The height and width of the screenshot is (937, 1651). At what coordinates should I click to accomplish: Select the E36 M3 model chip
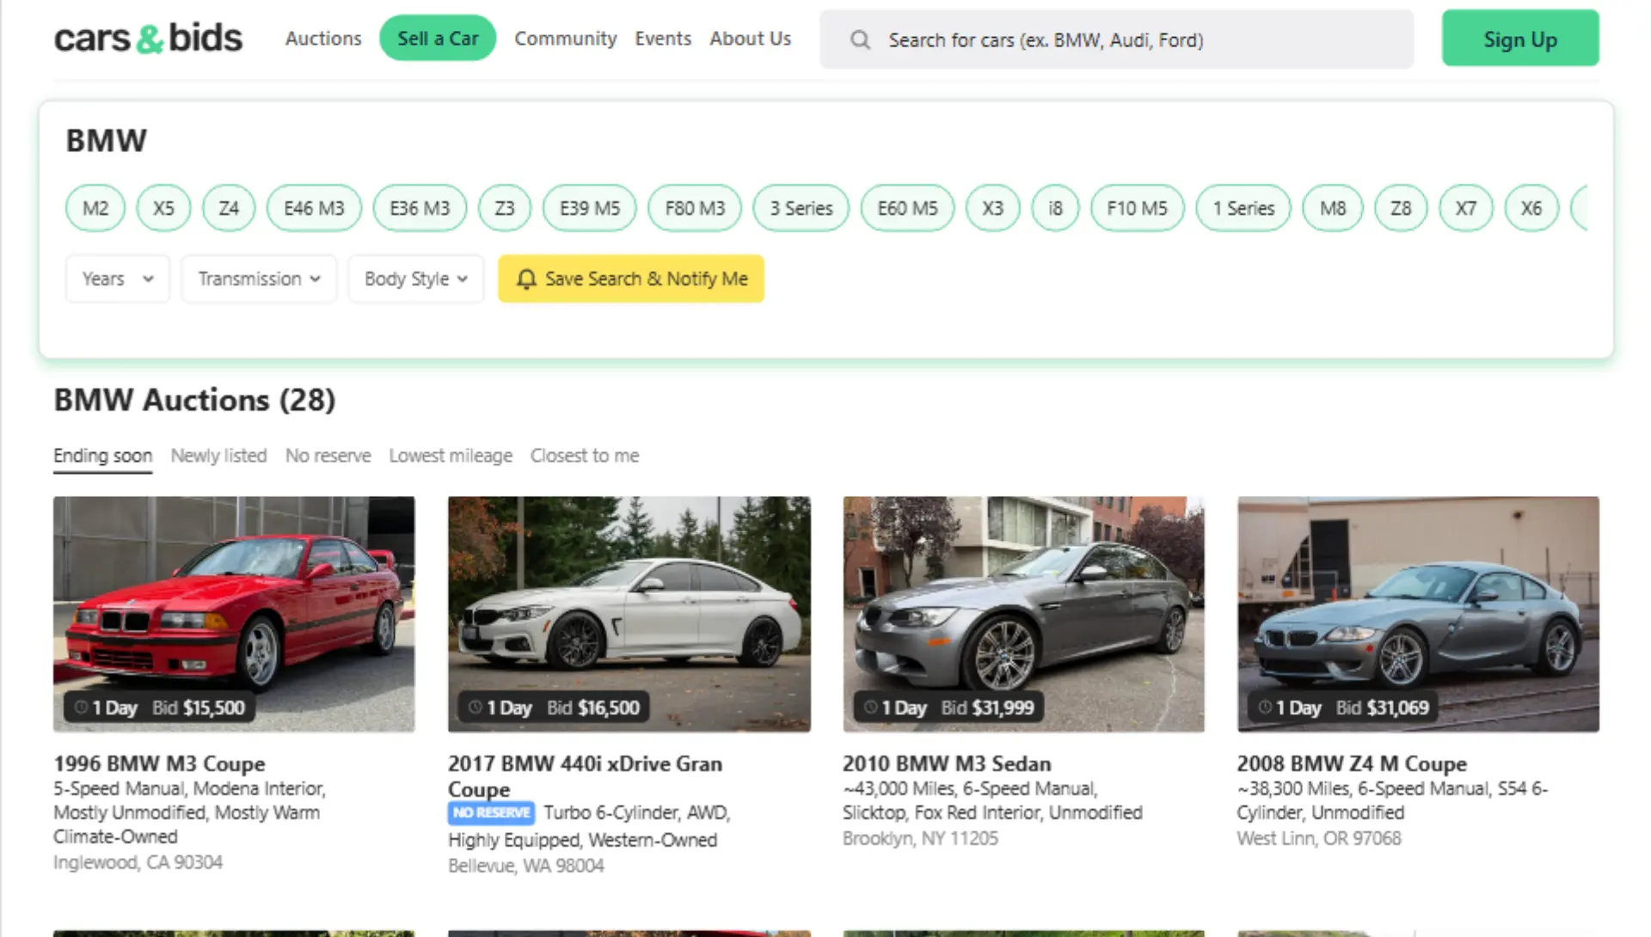(420, 208)
